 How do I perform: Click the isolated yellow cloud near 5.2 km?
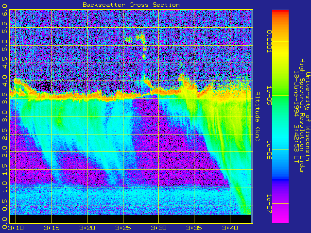(136, 38)
